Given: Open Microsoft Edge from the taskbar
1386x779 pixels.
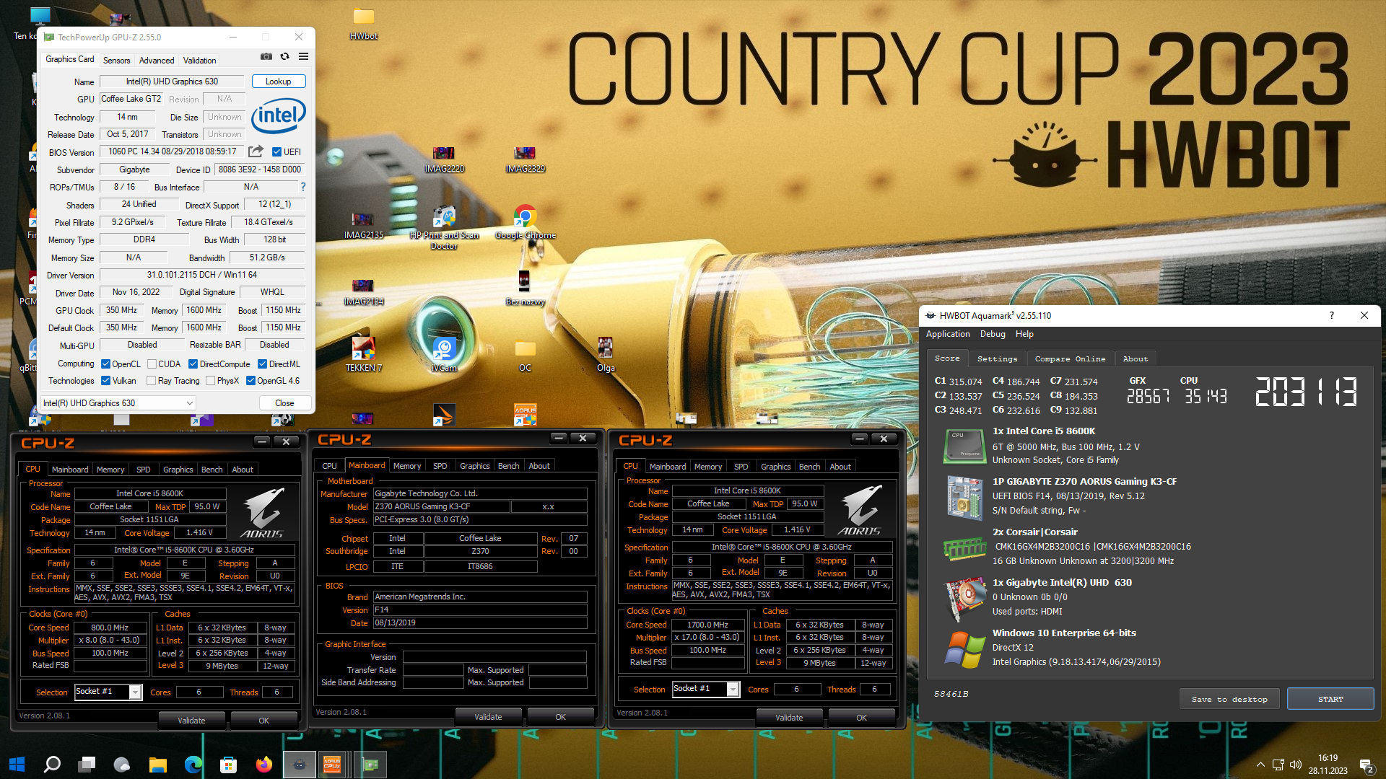Looking at the screenshot, I should pyautogui.click(x=193, y=764).
